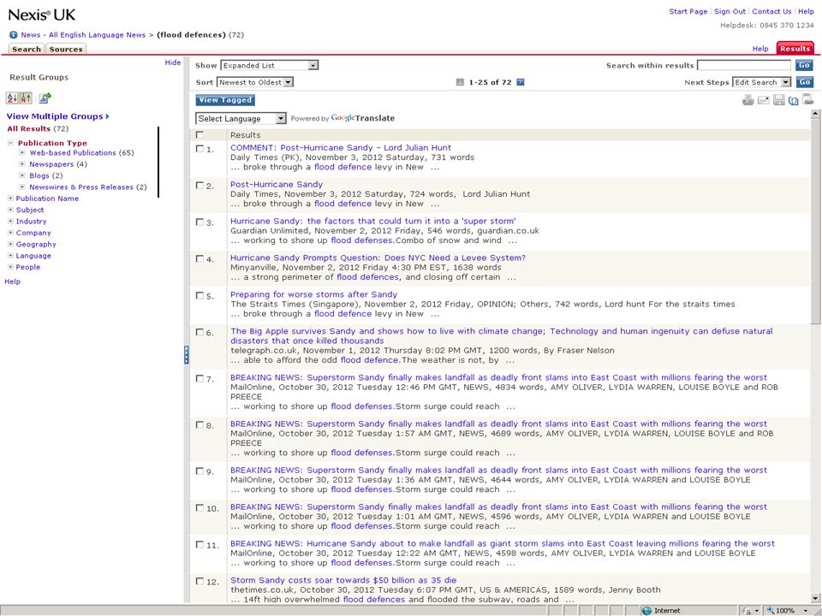Expand the Company group

[10, 233]
